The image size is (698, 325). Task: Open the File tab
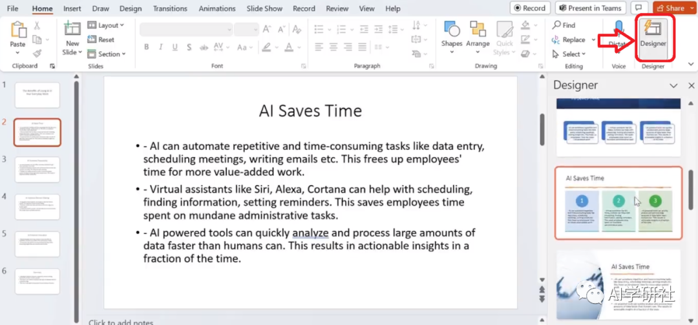(12, 8)
